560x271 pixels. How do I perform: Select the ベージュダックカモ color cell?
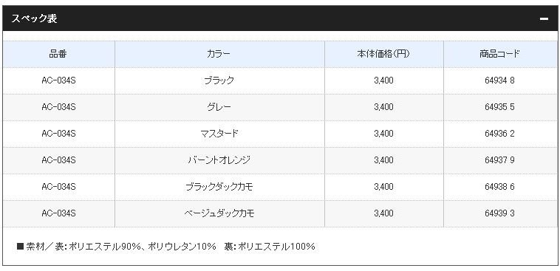[x=219, y=213]
